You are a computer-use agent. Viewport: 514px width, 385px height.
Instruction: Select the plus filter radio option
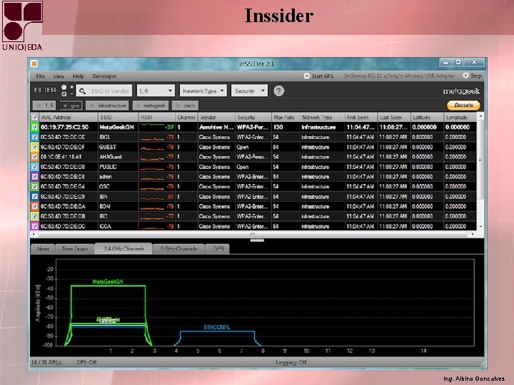click(x=64, y=88)
